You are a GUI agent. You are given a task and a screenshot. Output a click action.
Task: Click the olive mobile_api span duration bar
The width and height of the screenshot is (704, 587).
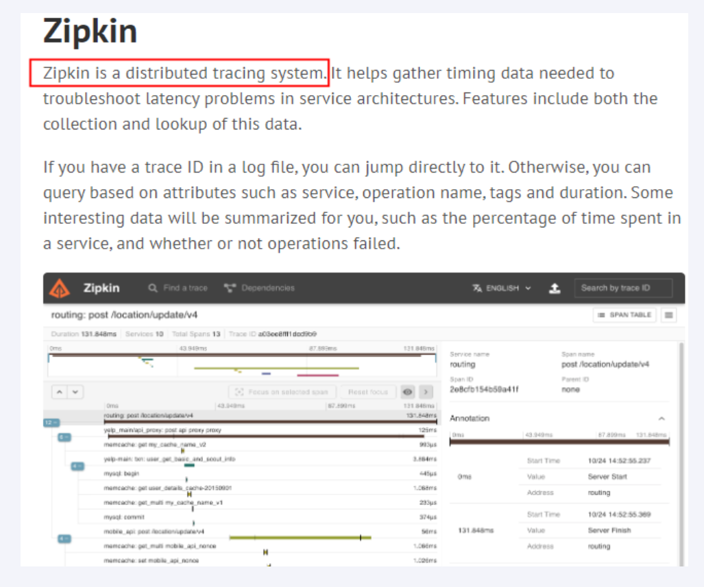(300, 537)
